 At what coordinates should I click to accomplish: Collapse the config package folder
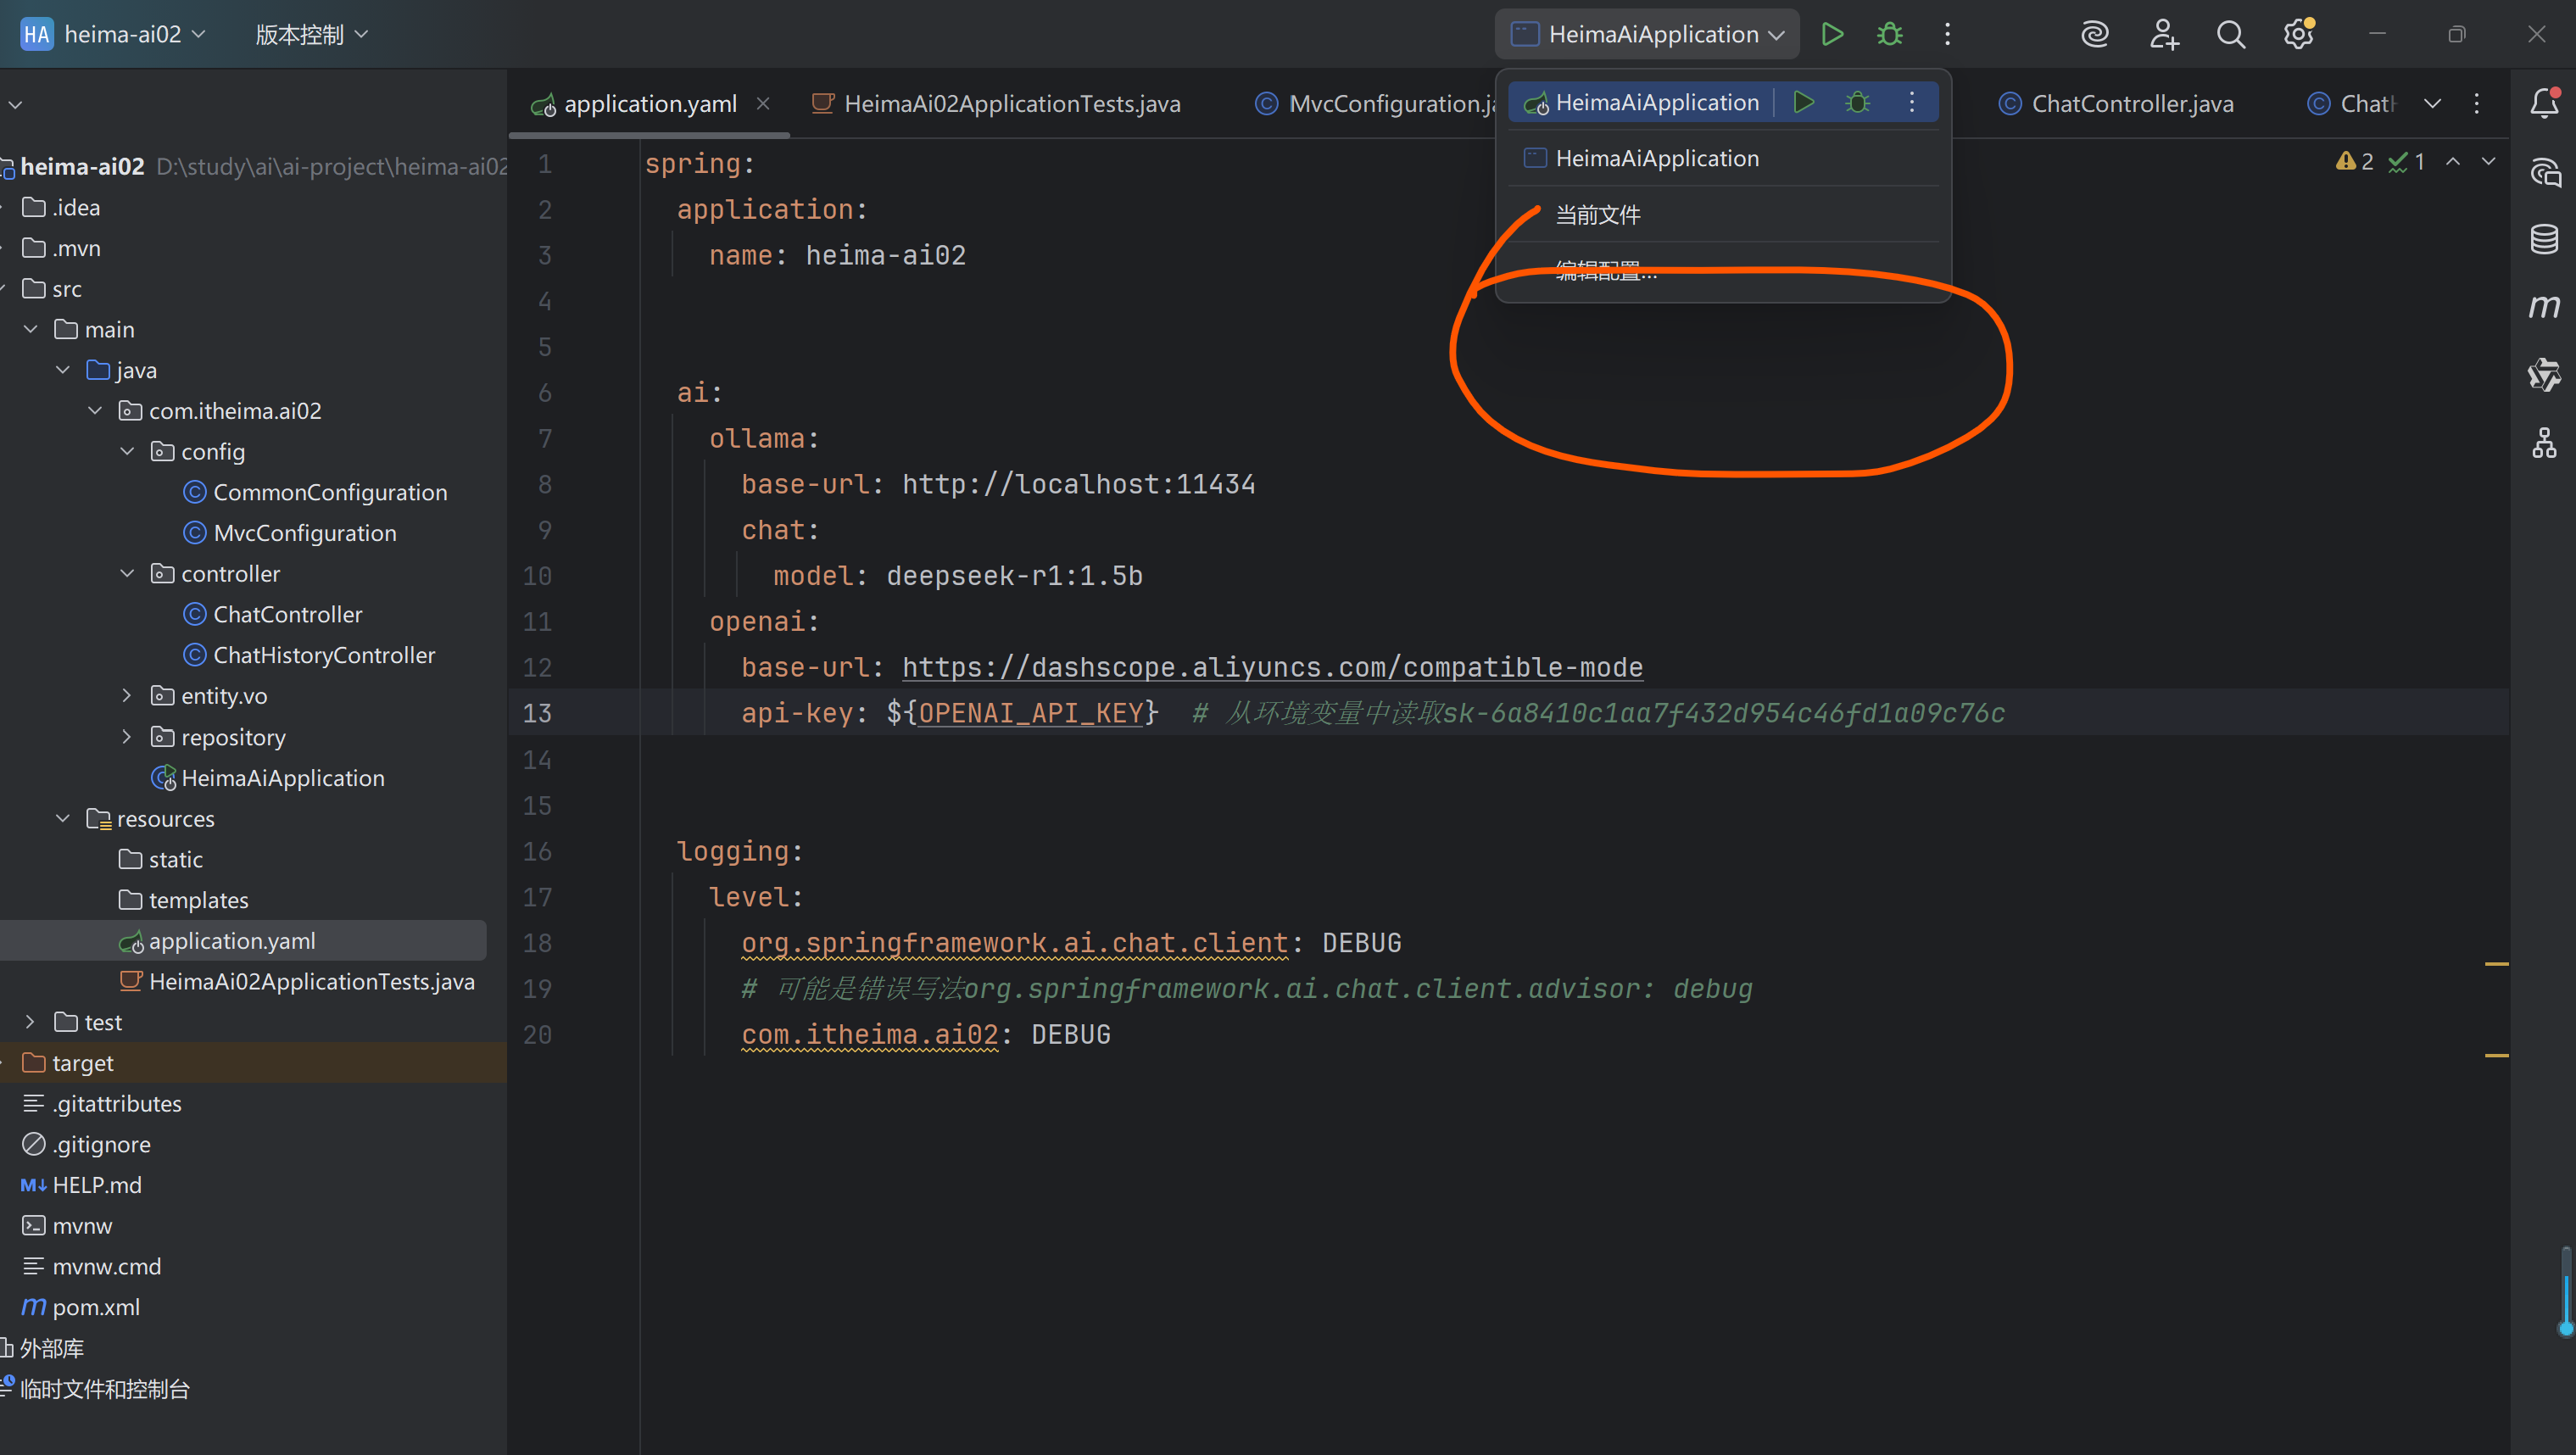(x=127, y=451)
